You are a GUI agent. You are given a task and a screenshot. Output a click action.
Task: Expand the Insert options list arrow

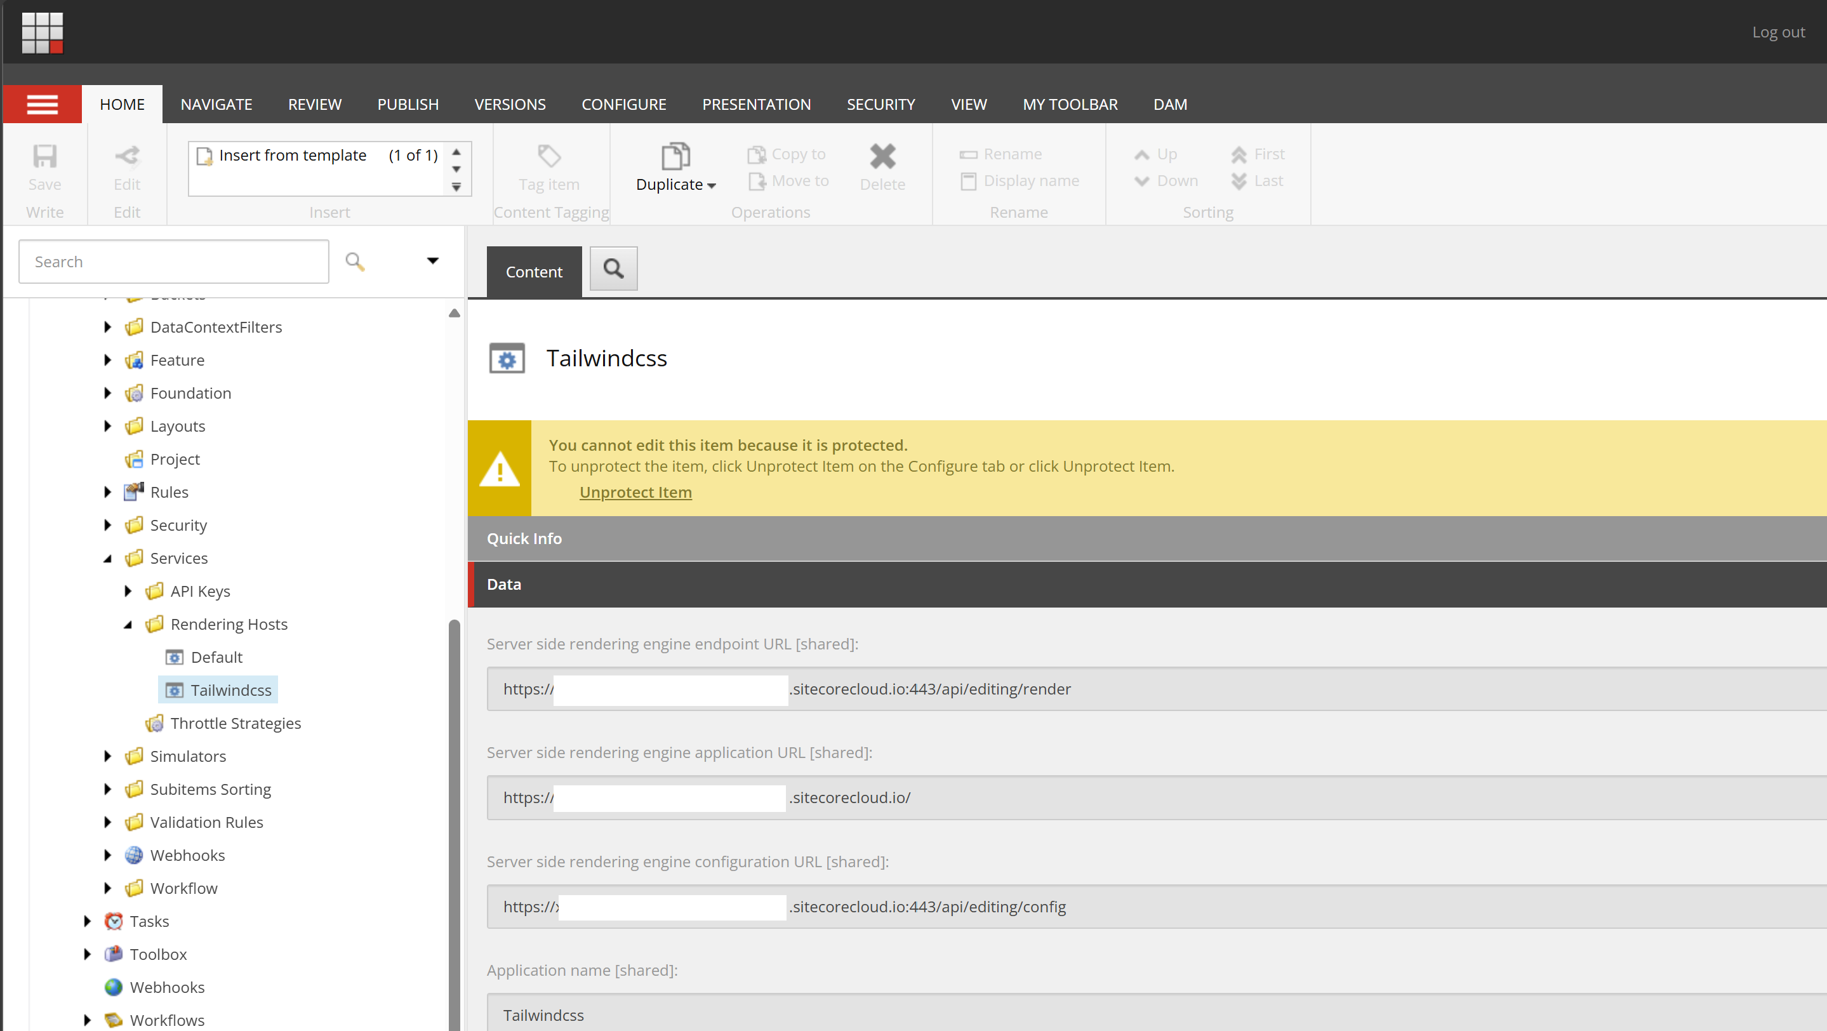pyautogui.click(x=457, y=187)
